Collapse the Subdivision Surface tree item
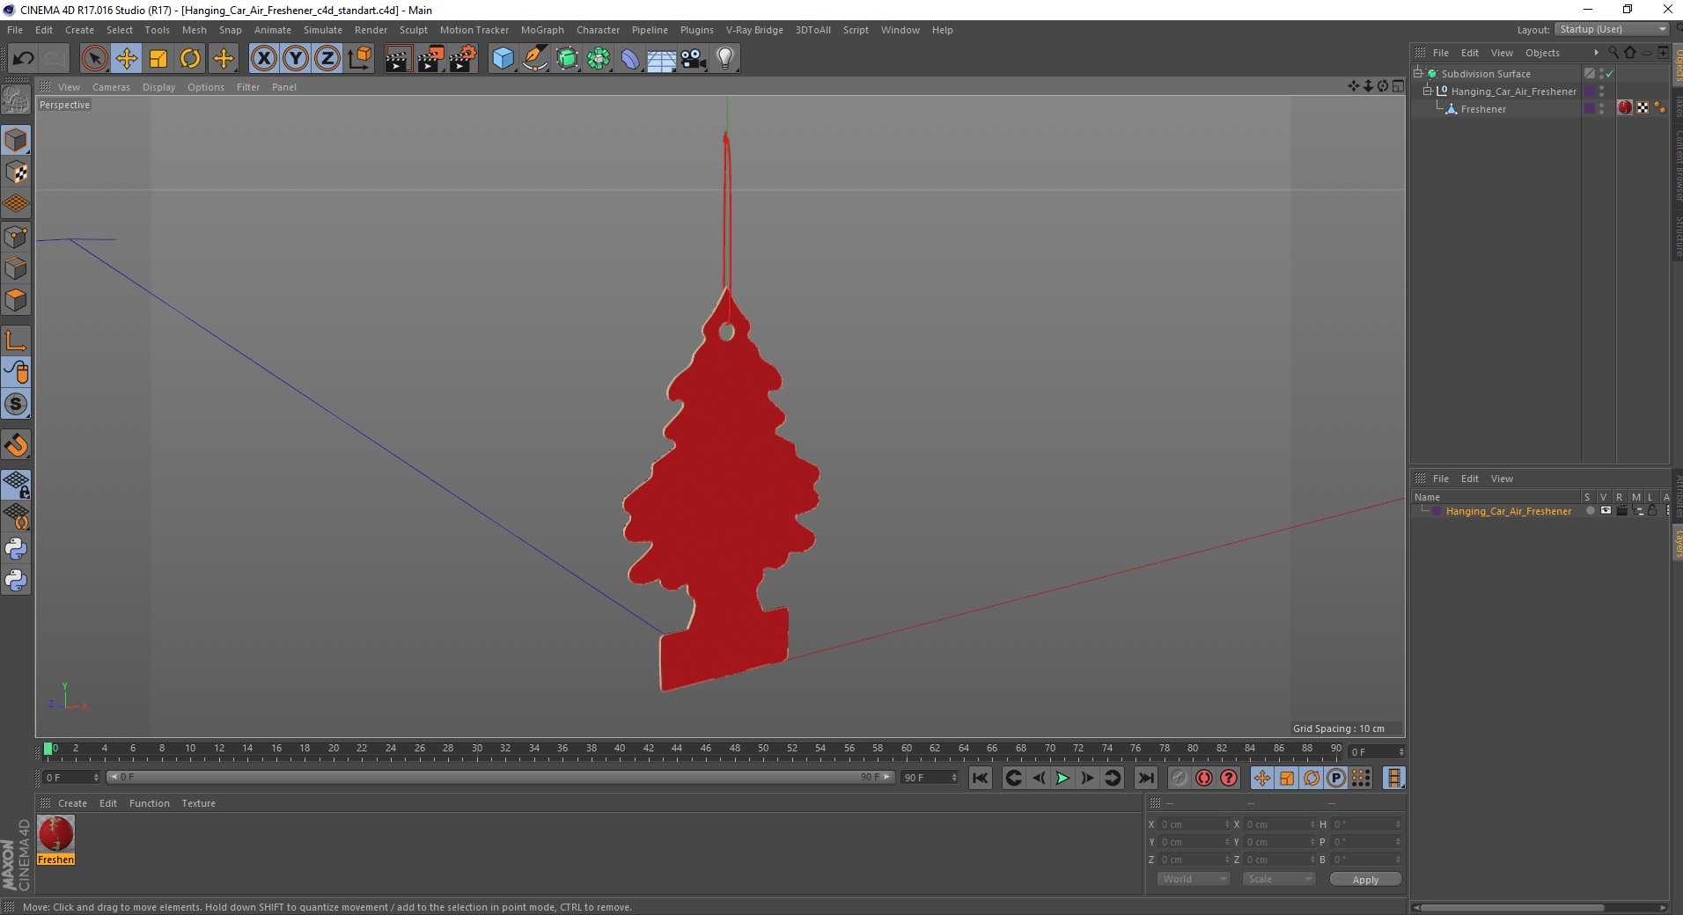This screenshot has width=1683, height=915. [x=1418, y=74]
